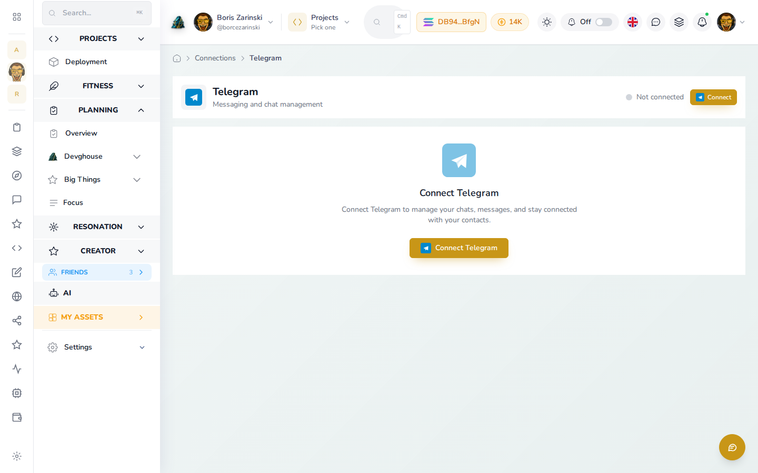Open the edit pencil icon in left rail

click(x=17, y=272)
